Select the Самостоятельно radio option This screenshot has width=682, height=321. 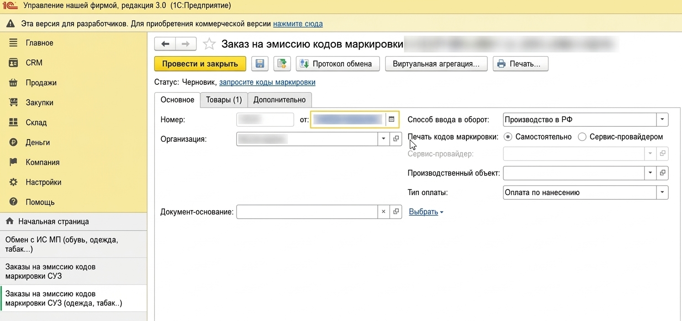tap(508, 137)
